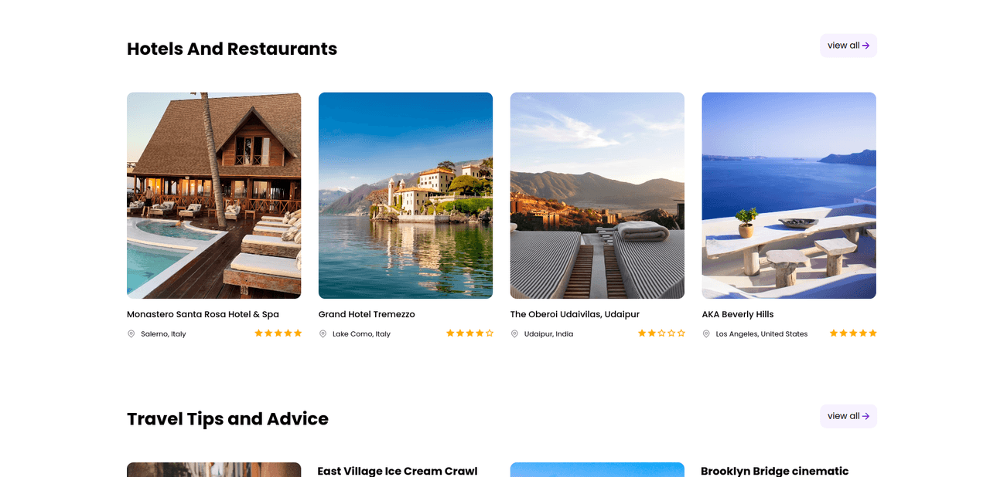Click the location pin beside Lake Como, Italy
The image size is (990, 477).
(323, 334)
